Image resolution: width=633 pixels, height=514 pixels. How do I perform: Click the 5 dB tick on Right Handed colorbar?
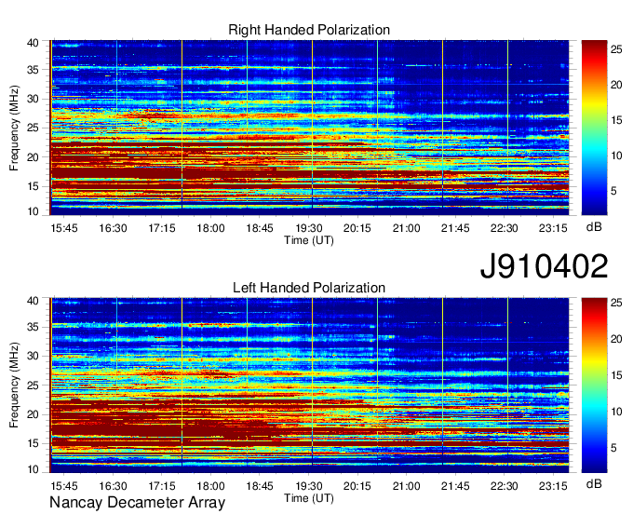tap(613, 190)
